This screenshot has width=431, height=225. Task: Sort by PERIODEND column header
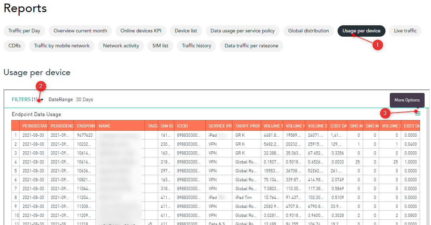coord(61,126)
